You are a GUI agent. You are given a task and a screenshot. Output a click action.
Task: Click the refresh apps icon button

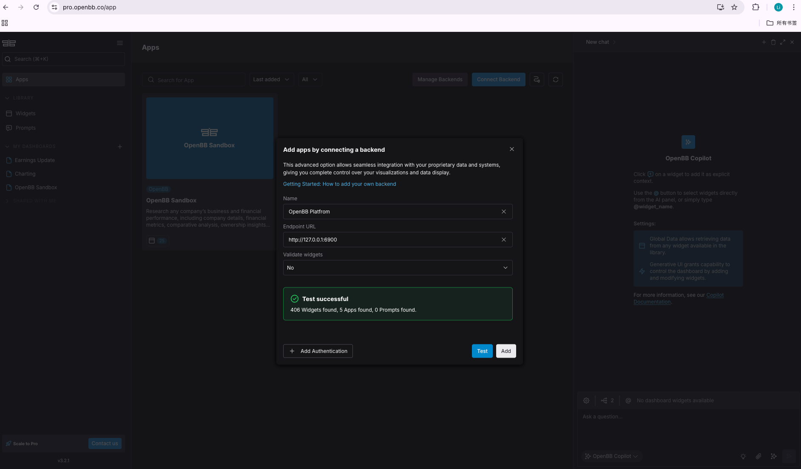(x=555, y=80)
